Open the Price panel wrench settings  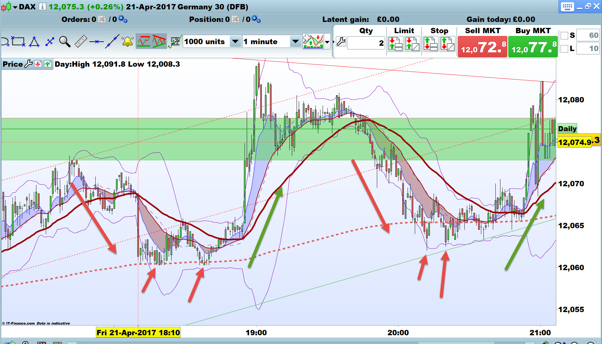(29, 64)
